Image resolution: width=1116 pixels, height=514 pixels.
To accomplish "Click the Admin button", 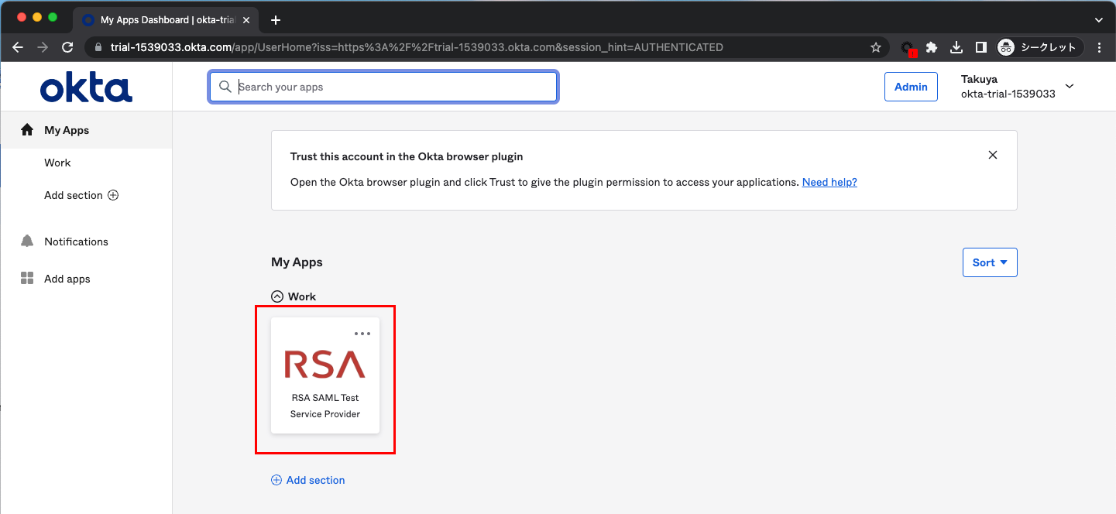I will (911, 87).
